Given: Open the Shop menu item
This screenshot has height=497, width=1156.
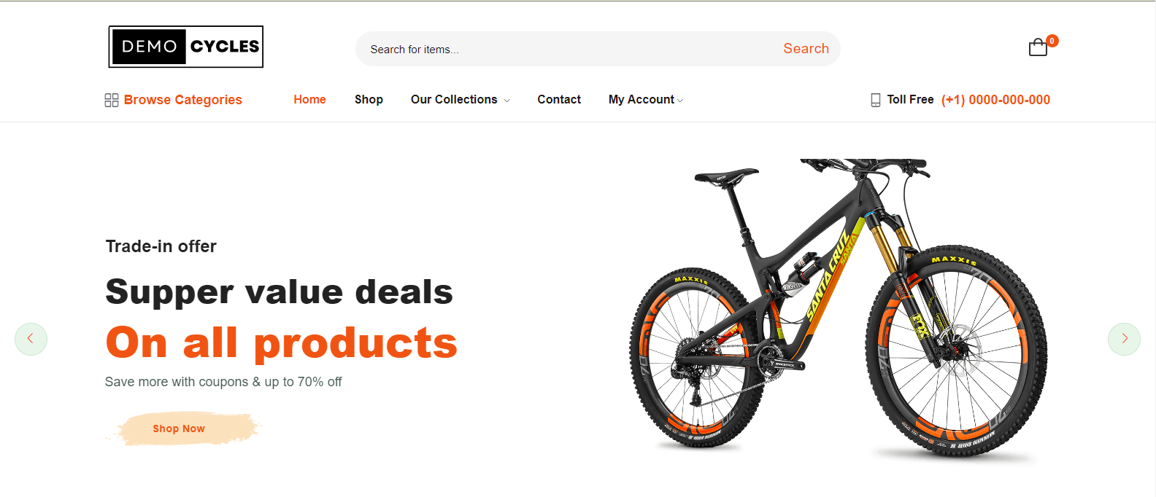Looking at the screenshot, I should (369, 100).
